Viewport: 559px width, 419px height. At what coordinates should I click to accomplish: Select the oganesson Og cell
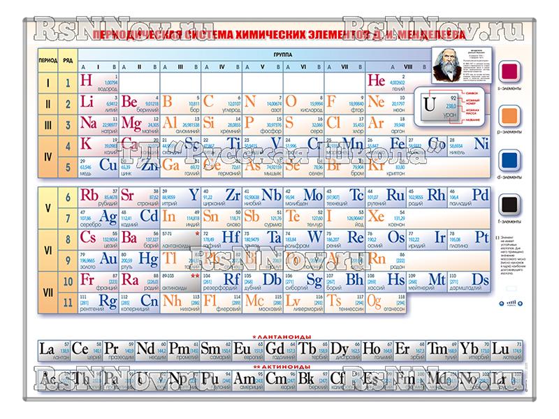tap(386, 303)
